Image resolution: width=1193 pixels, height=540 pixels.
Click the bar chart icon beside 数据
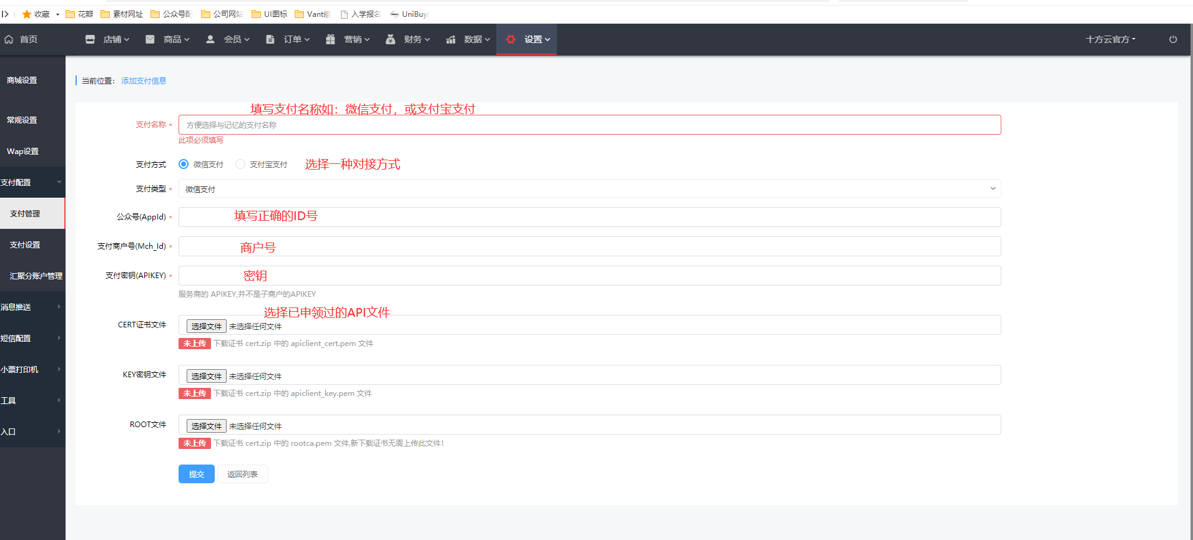[451, 39]
